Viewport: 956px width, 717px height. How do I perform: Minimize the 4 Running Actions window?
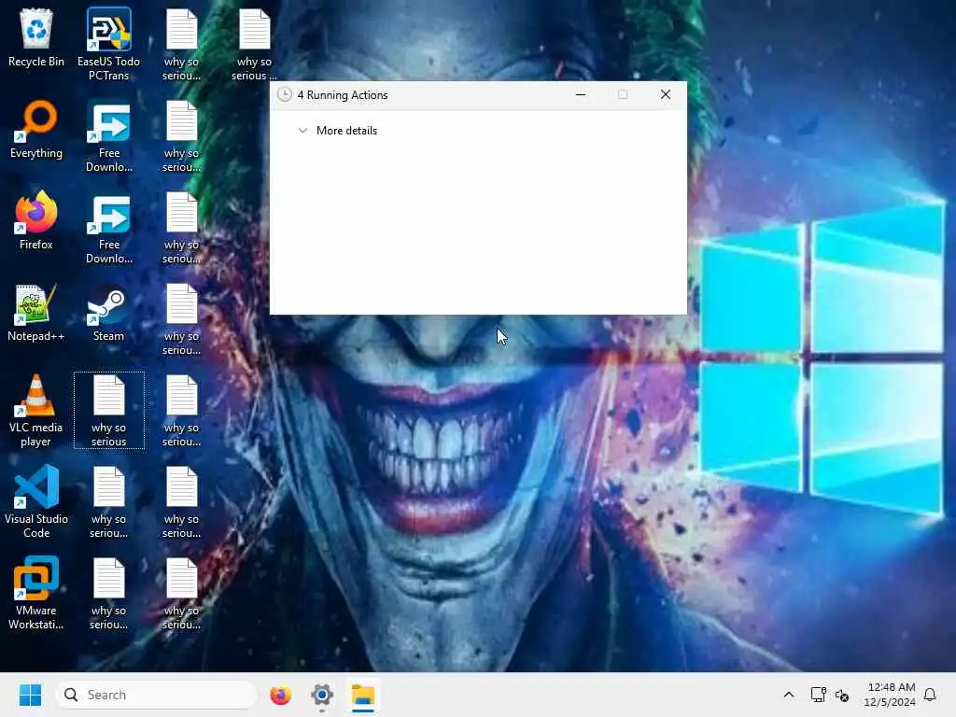click(581, 94)
